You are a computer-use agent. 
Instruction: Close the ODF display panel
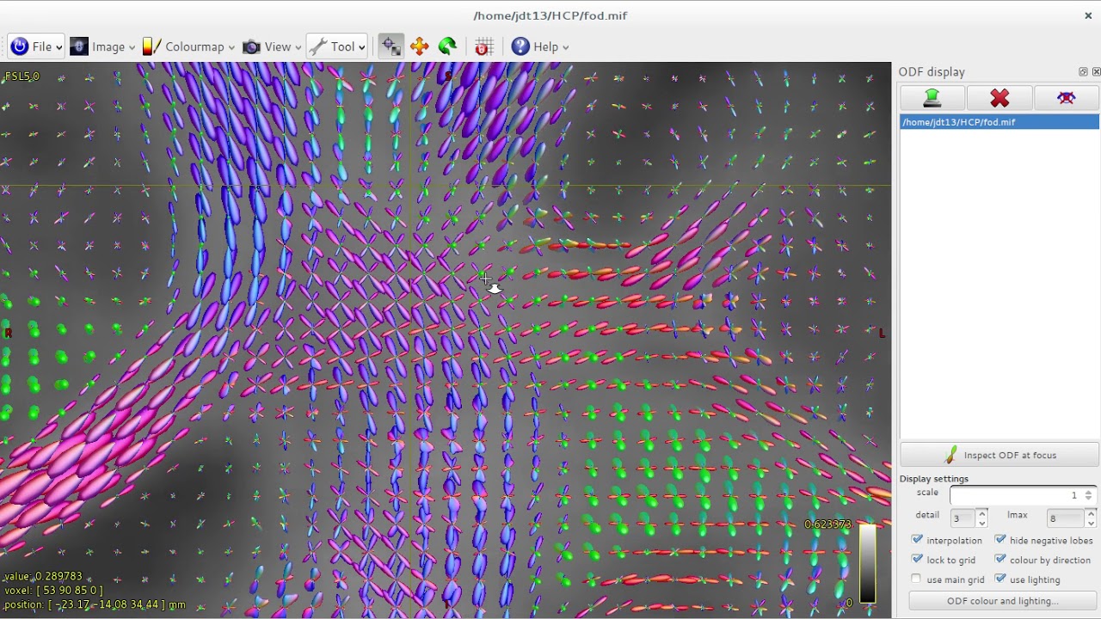pyautogui.click(x=1096, y=72)
